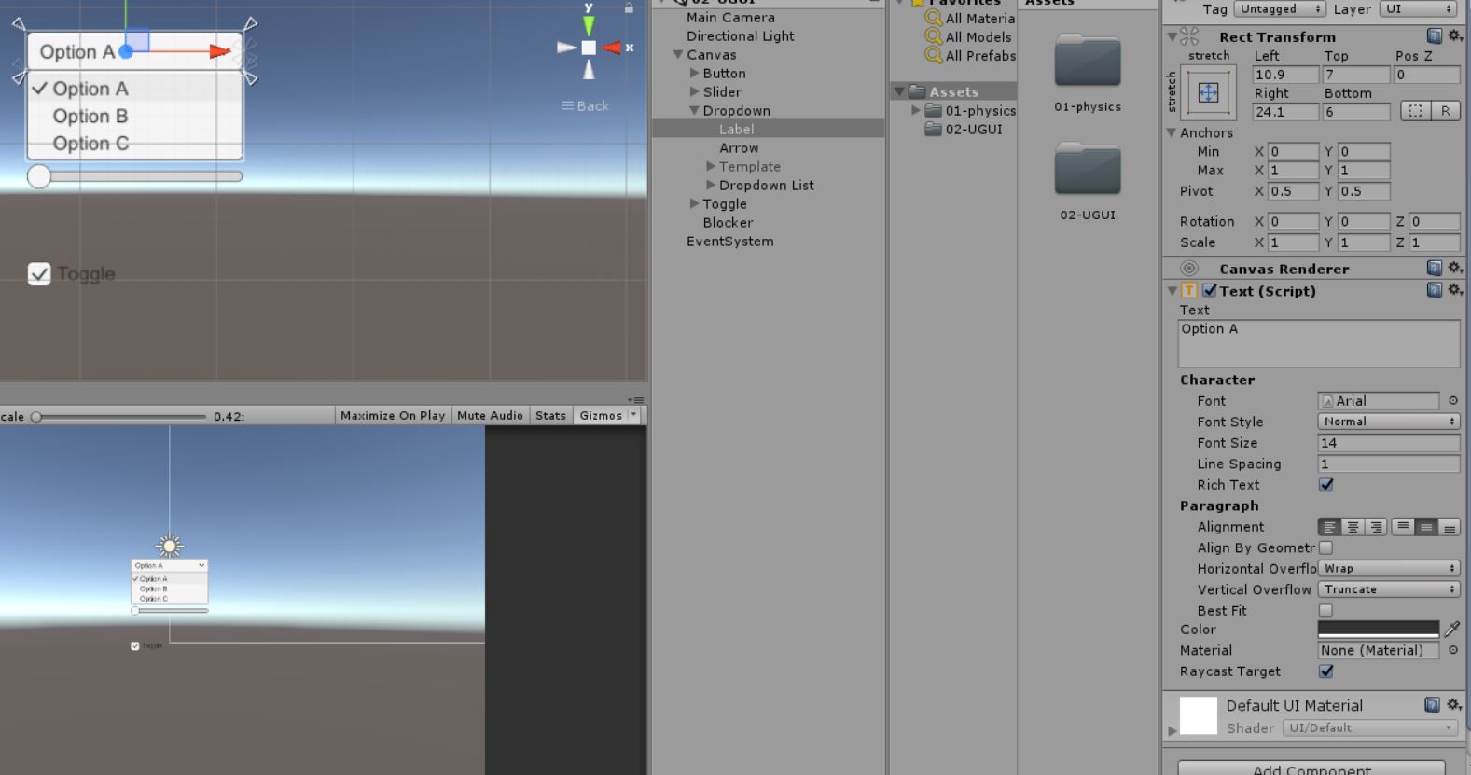
Task: Open Font Style dropdown
Action: point(1389,422)
